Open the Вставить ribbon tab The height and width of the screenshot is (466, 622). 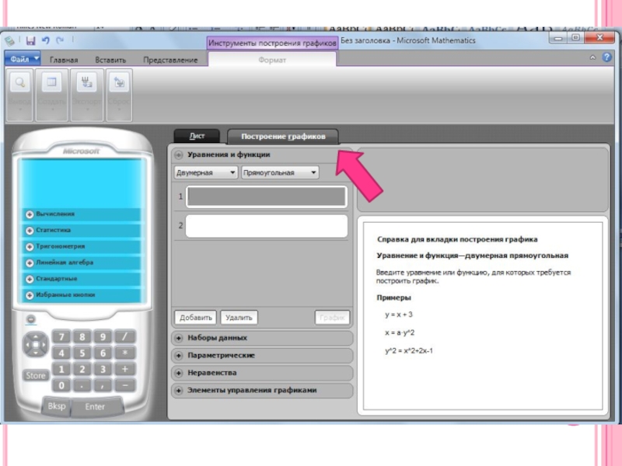pyautogui.click(x=110, y=60)
